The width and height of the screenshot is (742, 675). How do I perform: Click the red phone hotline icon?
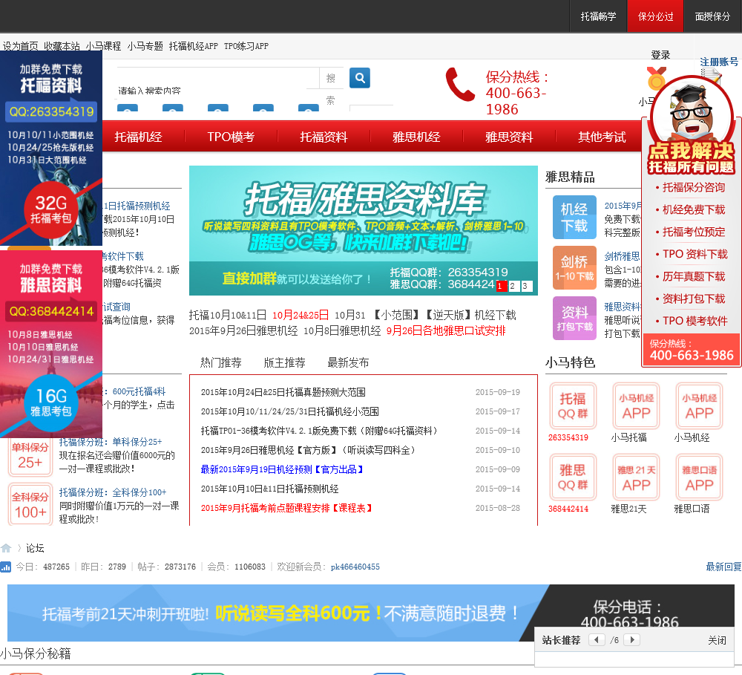(x=460, y=85)
